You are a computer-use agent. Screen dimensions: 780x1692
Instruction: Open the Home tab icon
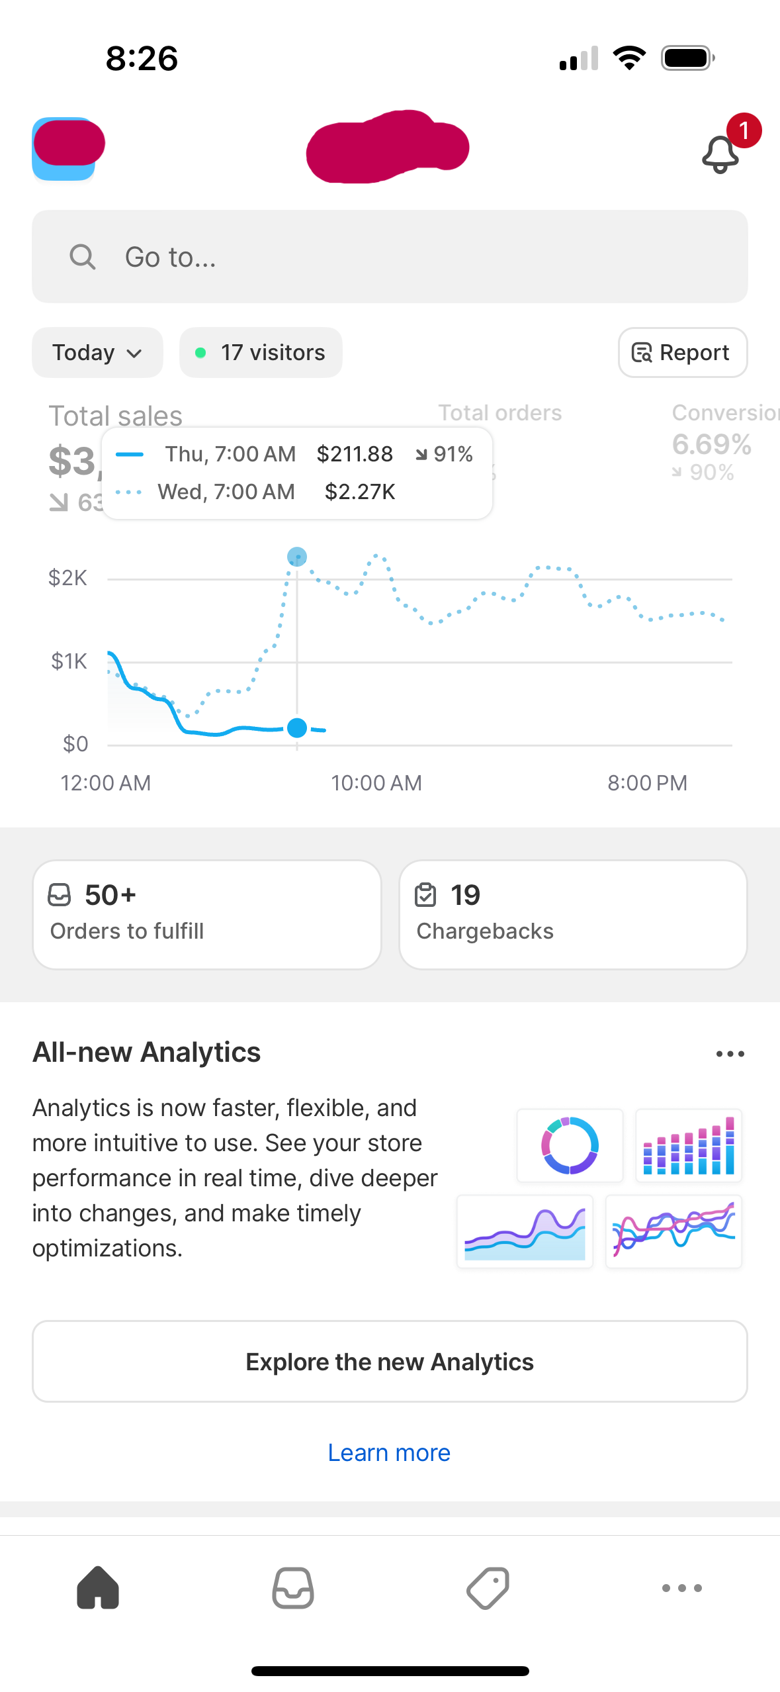coord(98,1587)
